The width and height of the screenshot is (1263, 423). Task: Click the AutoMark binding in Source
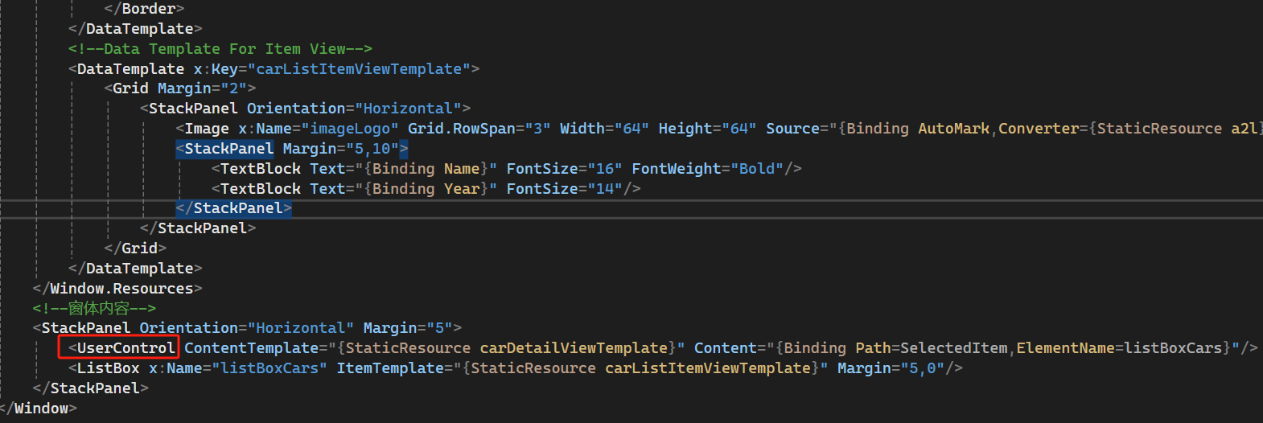pos(953,129)
